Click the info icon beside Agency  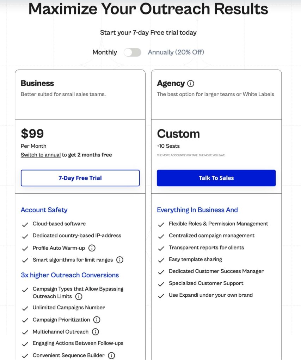pos(191,84)
